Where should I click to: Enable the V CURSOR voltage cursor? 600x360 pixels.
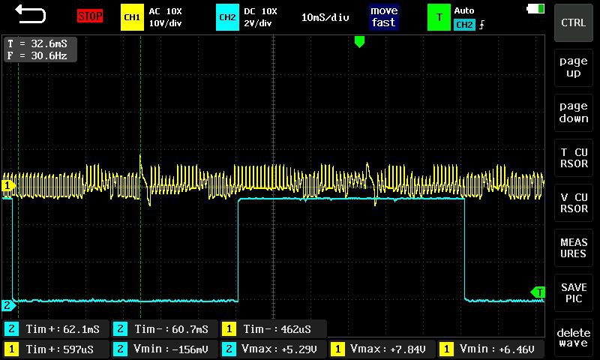point(573,202)
